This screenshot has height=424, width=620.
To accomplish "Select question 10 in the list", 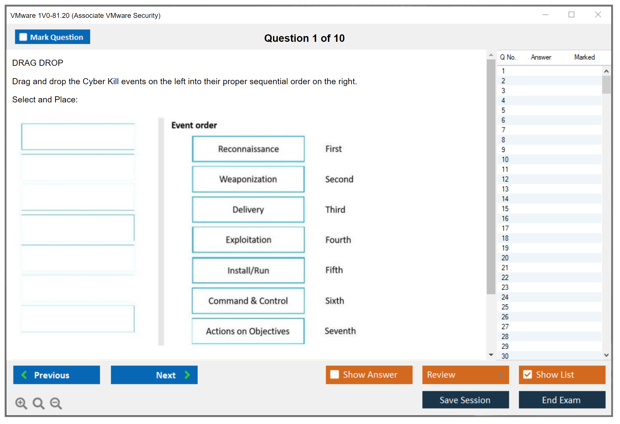I will click(x=505, y=160).
